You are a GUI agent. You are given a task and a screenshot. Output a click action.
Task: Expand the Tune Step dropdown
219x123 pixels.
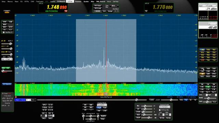[118, 6]
